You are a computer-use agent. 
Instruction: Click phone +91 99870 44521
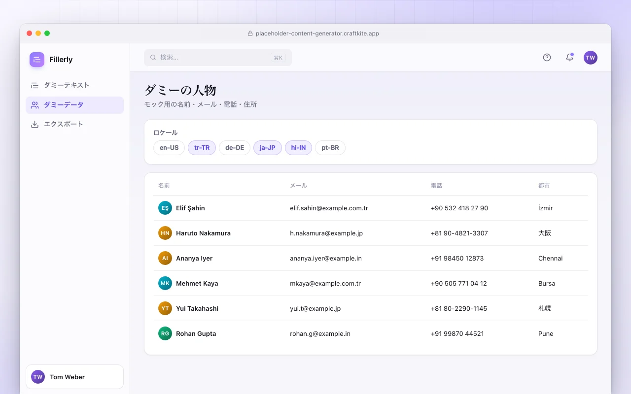click(457, 333)
